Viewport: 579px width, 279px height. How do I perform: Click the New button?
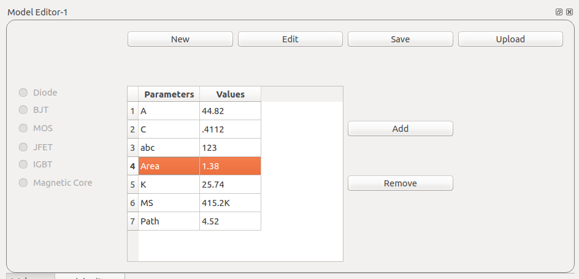coord(180,39)
